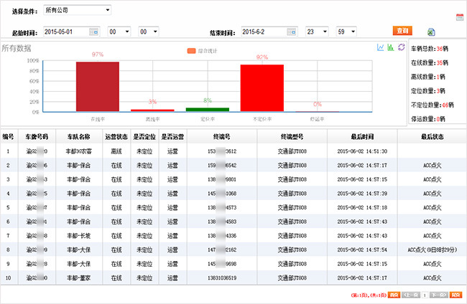The height and width of the screenshot is (304, 467).
Task: Go to the first page (首页)
Action: [394, 295]
